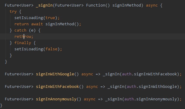Image resolution: width=185 pixels, height=109 pixels.
Task: Click auth.signInWithGoogle argument
Action: (152, 87)
